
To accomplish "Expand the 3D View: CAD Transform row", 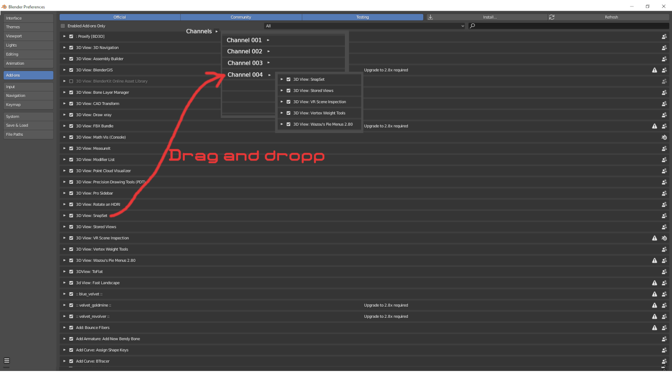I will (64, 104).
